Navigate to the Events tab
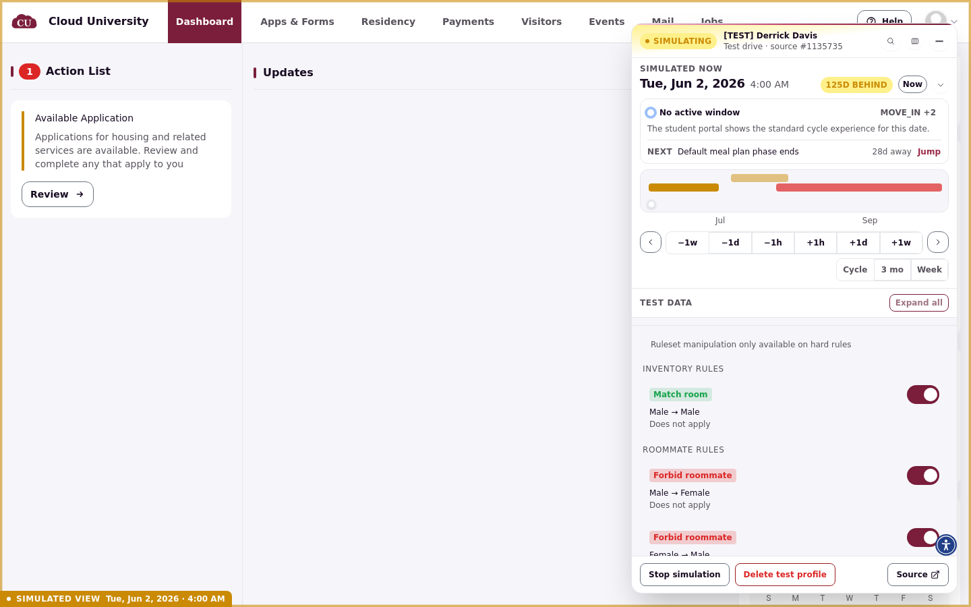Image resolution: width=971 pixels, height=607 pixels. coord(607,22)
